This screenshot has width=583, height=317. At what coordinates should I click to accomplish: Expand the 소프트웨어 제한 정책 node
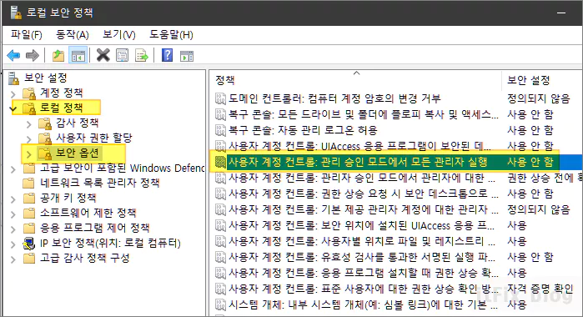13,214
